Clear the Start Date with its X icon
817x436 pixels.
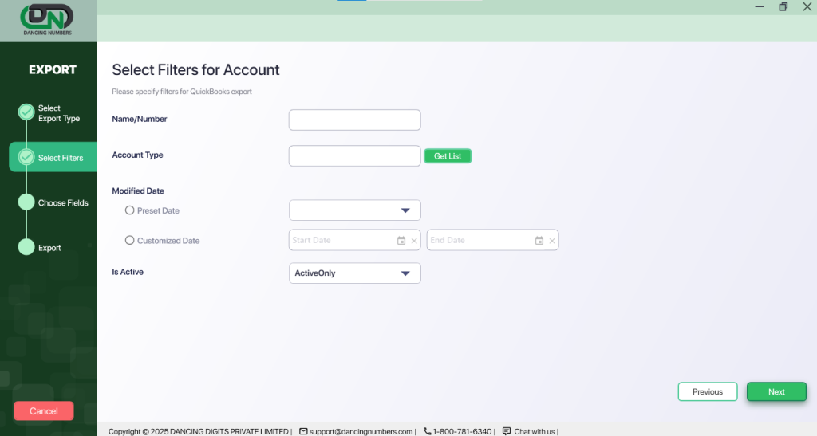click(414, 241)
